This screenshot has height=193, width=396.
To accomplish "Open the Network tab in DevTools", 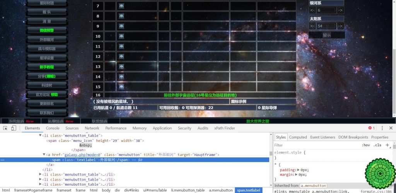I will 92,128.
